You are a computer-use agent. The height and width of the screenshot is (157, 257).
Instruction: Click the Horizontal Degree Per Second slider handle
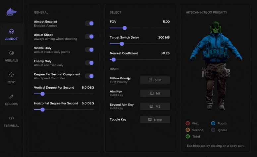tap(42, 110)
